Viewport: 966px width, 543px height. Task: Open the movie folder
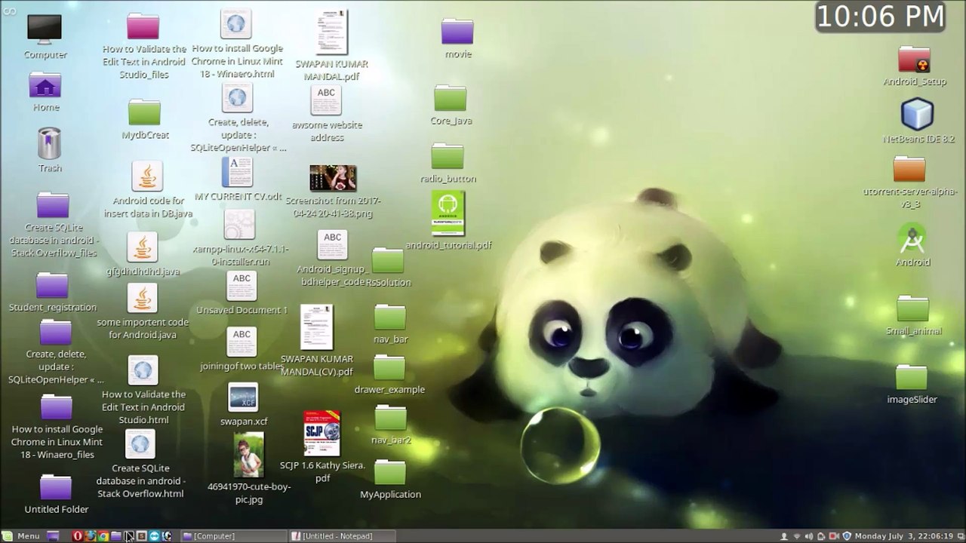pyautogui.click(x=457, y=32)
